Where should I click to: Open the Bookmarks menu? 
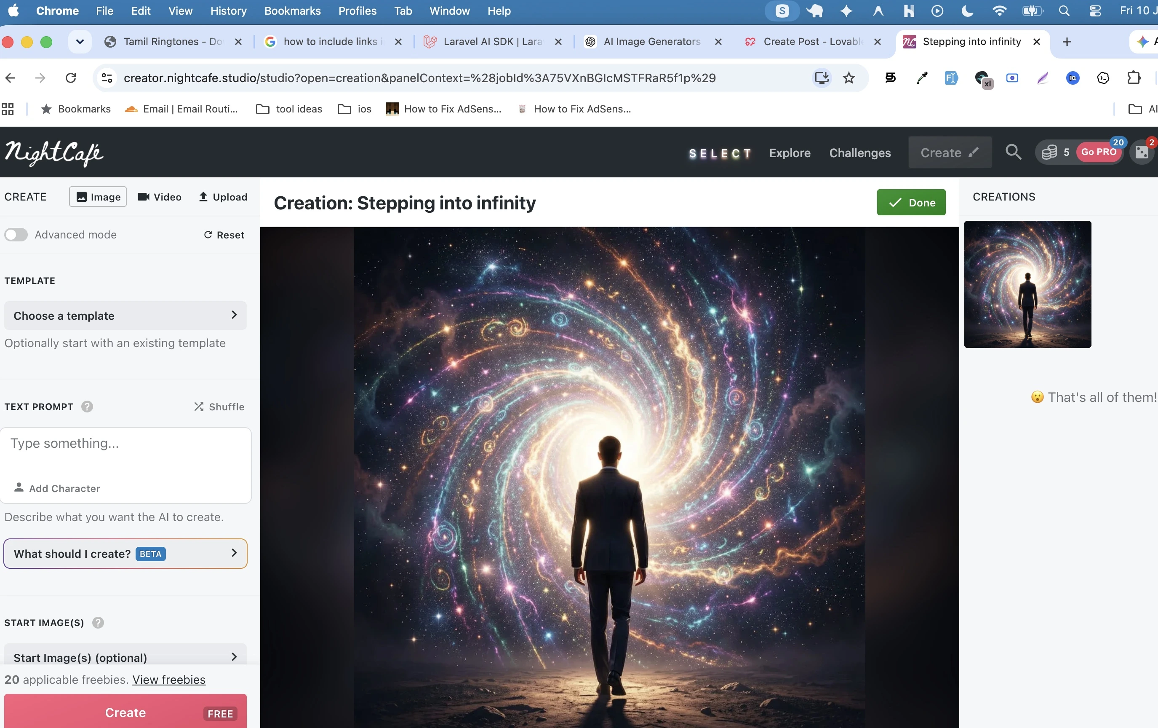[x=292, y=11]
